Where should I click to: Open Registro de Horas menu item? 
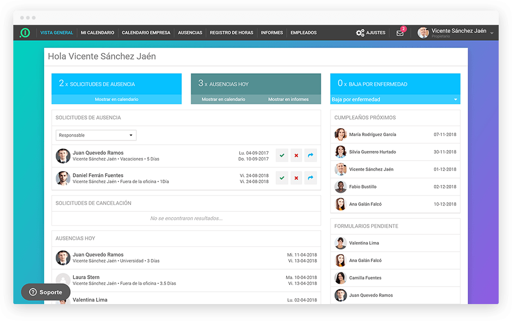[x=232, y=32]
